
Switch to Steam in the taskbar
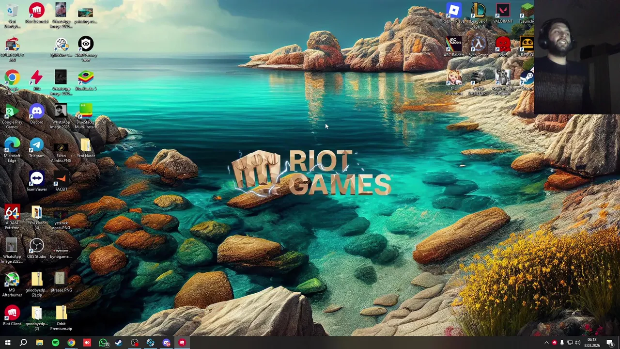point(119,343)
